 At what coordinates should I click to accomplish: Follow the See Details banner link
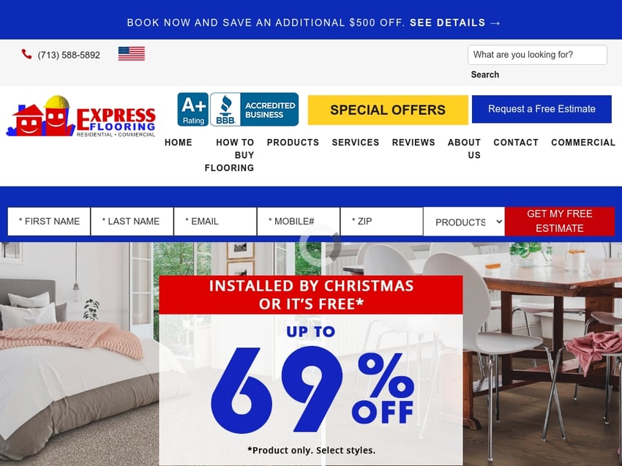click(x=455, y=23)
